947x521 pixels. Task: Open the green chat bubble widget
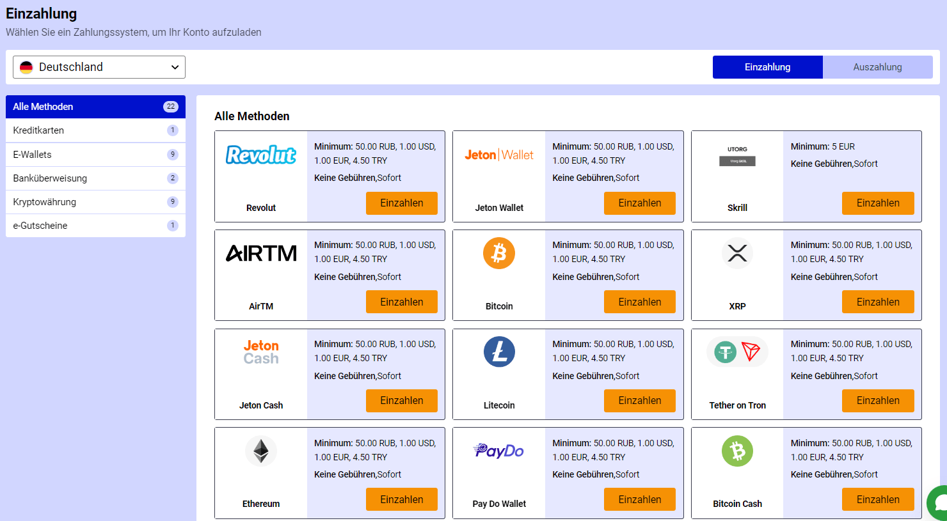[937, 503]
